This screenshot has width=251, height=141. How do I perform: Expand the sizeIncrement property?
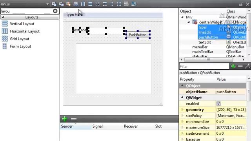tap(182, 133)
